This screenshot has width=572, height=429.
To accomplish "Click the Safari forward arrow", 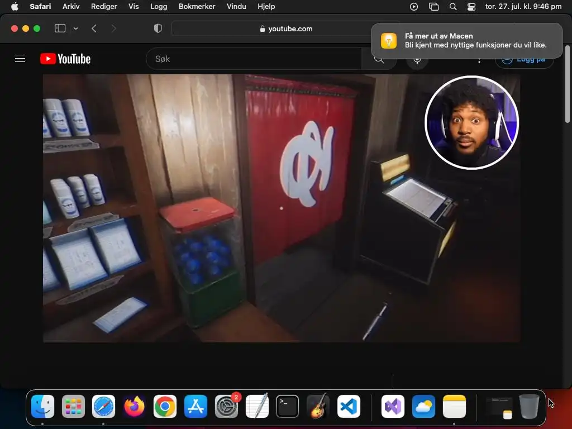I will 113,28.
